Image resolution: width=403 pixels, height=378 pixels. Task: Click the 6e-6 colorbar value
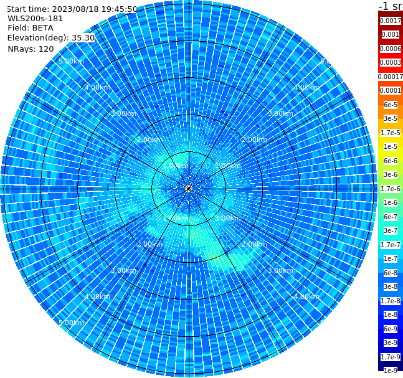point(391,161)
